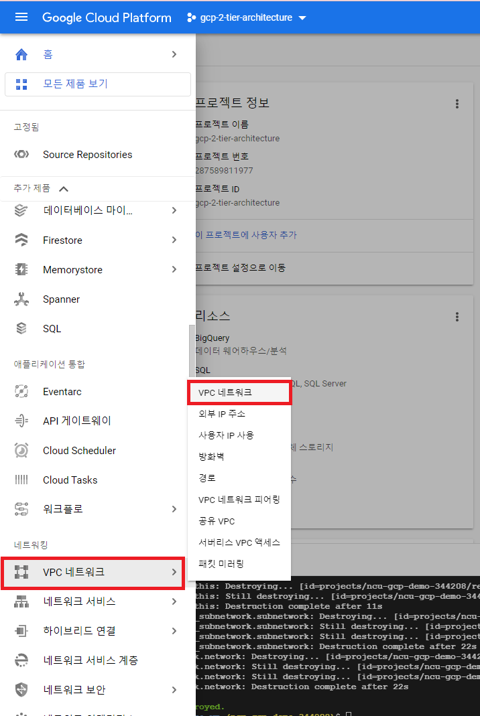Screen dimensions: 480x716
Task: Expand the Firestore submenu arrow
Action: coord(174,240)
